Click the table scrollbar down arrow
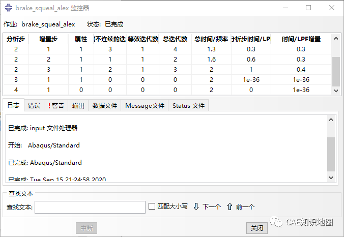This screenshot has height=237, width=344. coord(336,91)
